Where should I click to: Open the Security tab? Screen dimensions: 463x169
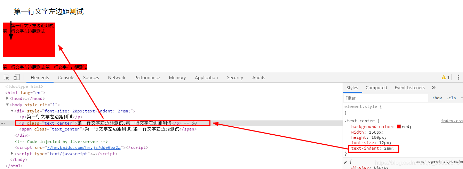coord(235,77)
